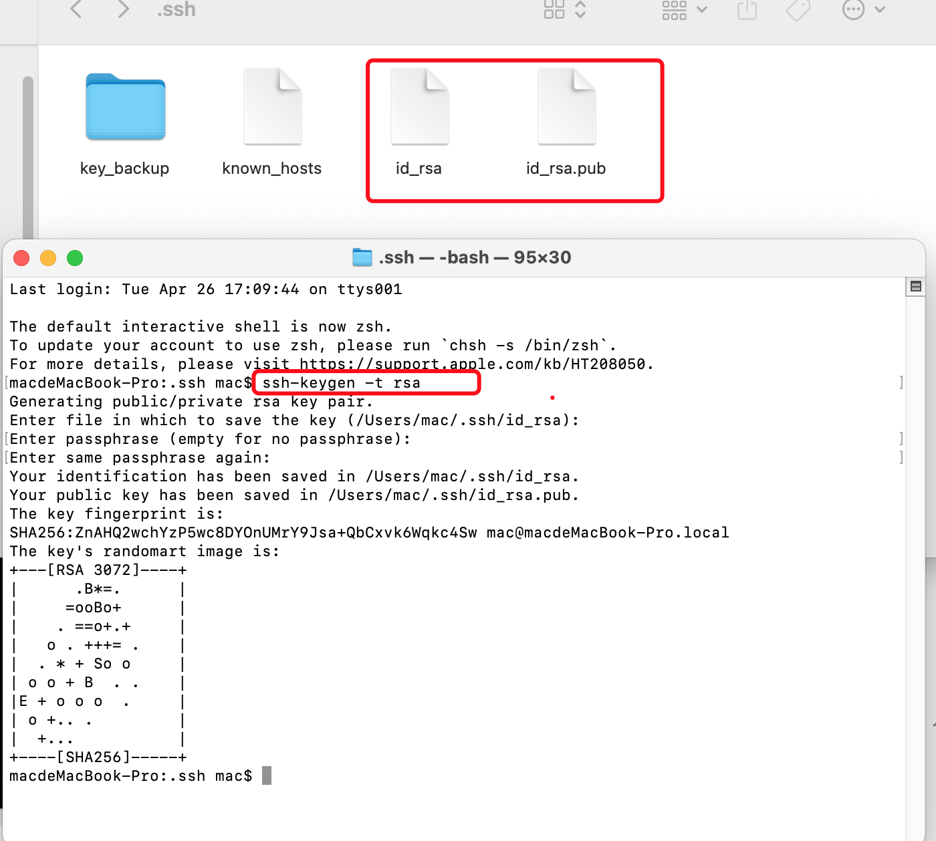Go forward in the Finder .ssh window
Image resolution: width=936 pixels, height=841 pixels.
tap(123, 9)
